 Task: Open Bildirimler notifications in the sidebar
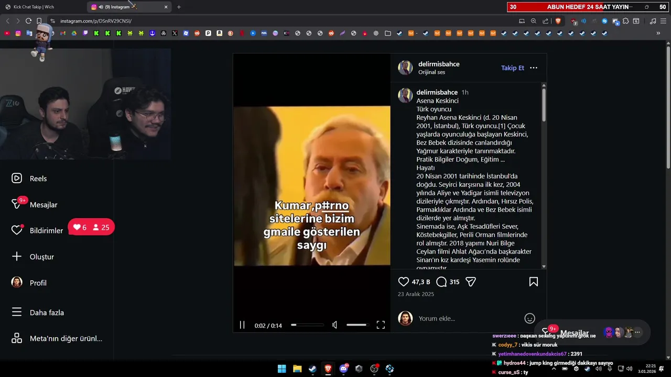(x=37, y=230)
